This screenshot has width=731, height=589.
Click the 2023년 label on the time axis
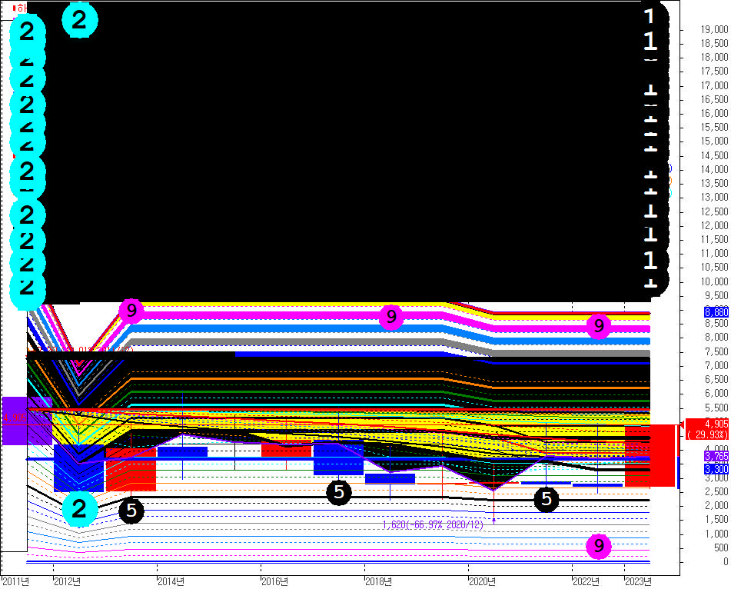pyautogui.click(x=639, y=581)
